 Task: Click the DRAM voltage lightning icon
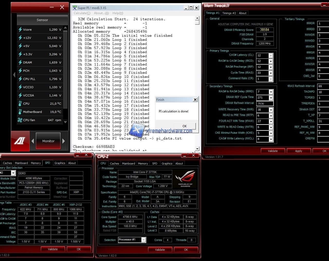pyautogui.click(x=20, y=62)
